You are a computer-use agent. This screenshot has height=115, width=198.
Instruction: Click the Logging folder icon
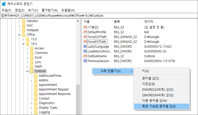(x=36, y=112)
